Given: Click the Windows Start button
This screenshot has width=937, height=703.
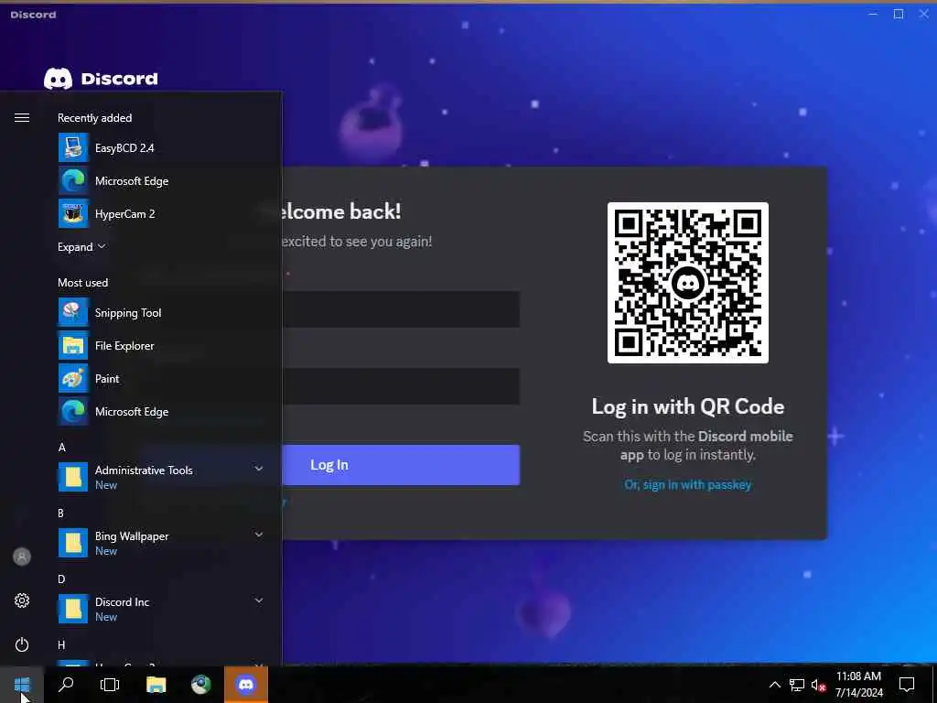Looking at the screenshot, I should coord(22,684).
